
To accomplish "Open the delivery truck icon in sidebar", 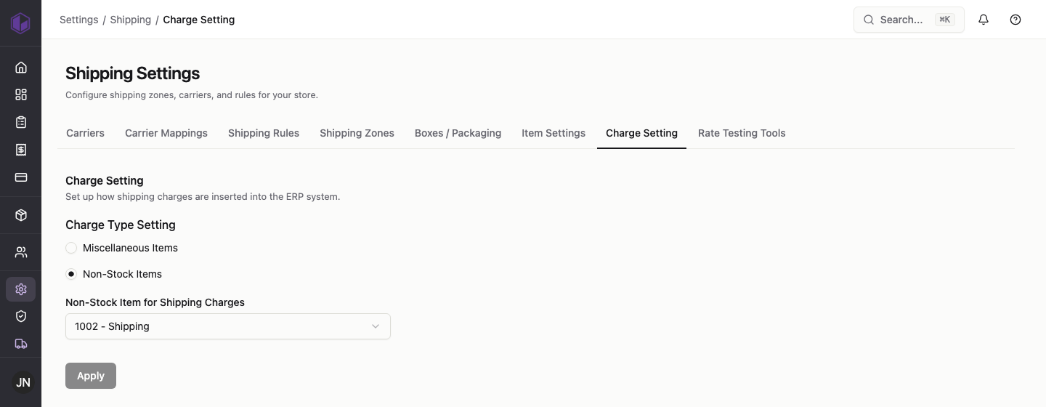I will 21,344.
